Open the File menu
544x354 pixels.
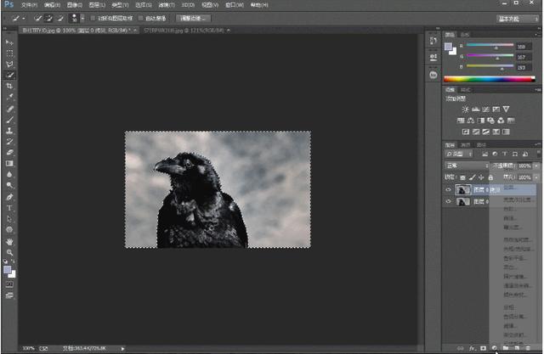29,4
